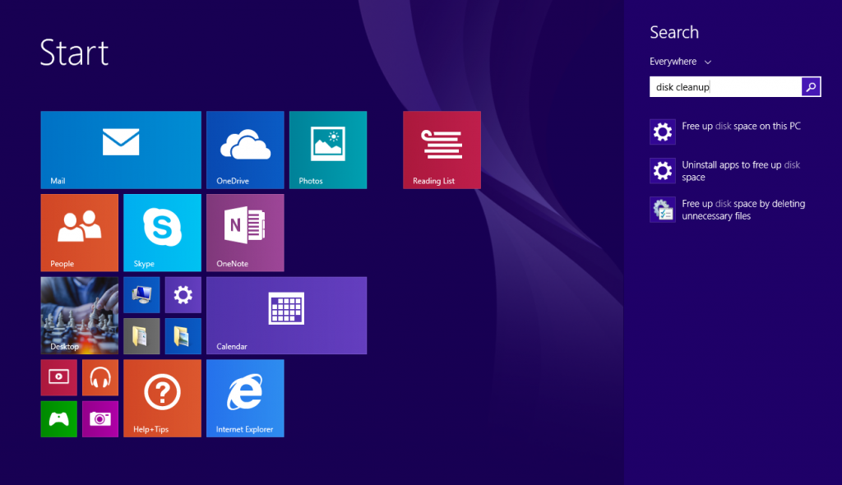Open the People app tile
This screenshot has height=485, width=842.
(x=79, y=233)
